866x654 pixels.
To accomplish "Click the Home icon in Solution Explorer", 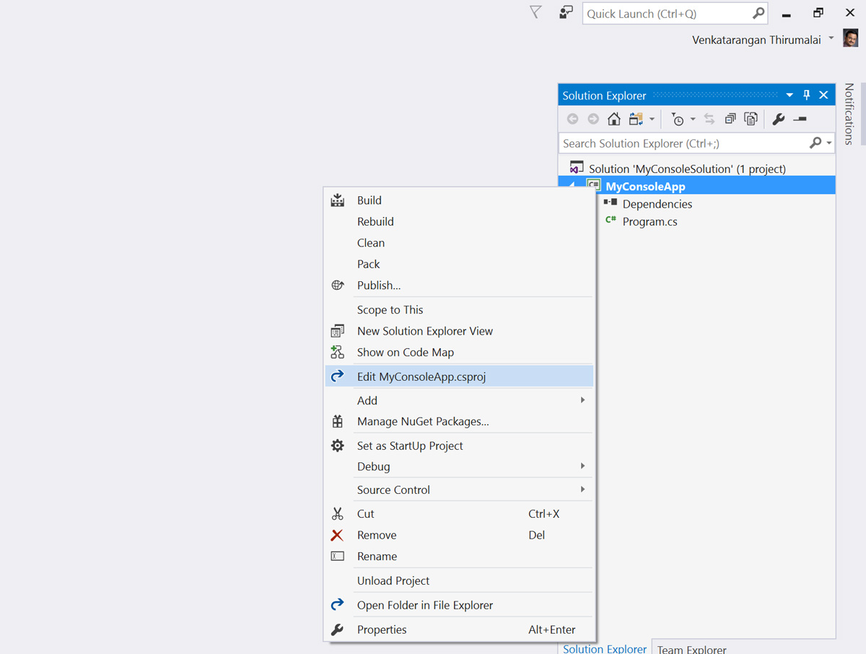I will tap(613, 119).
